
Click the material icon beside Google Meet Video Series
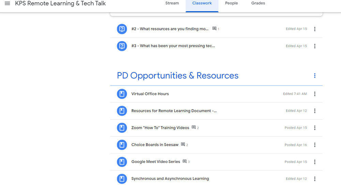pyautogui.click(x=122, y=162)
